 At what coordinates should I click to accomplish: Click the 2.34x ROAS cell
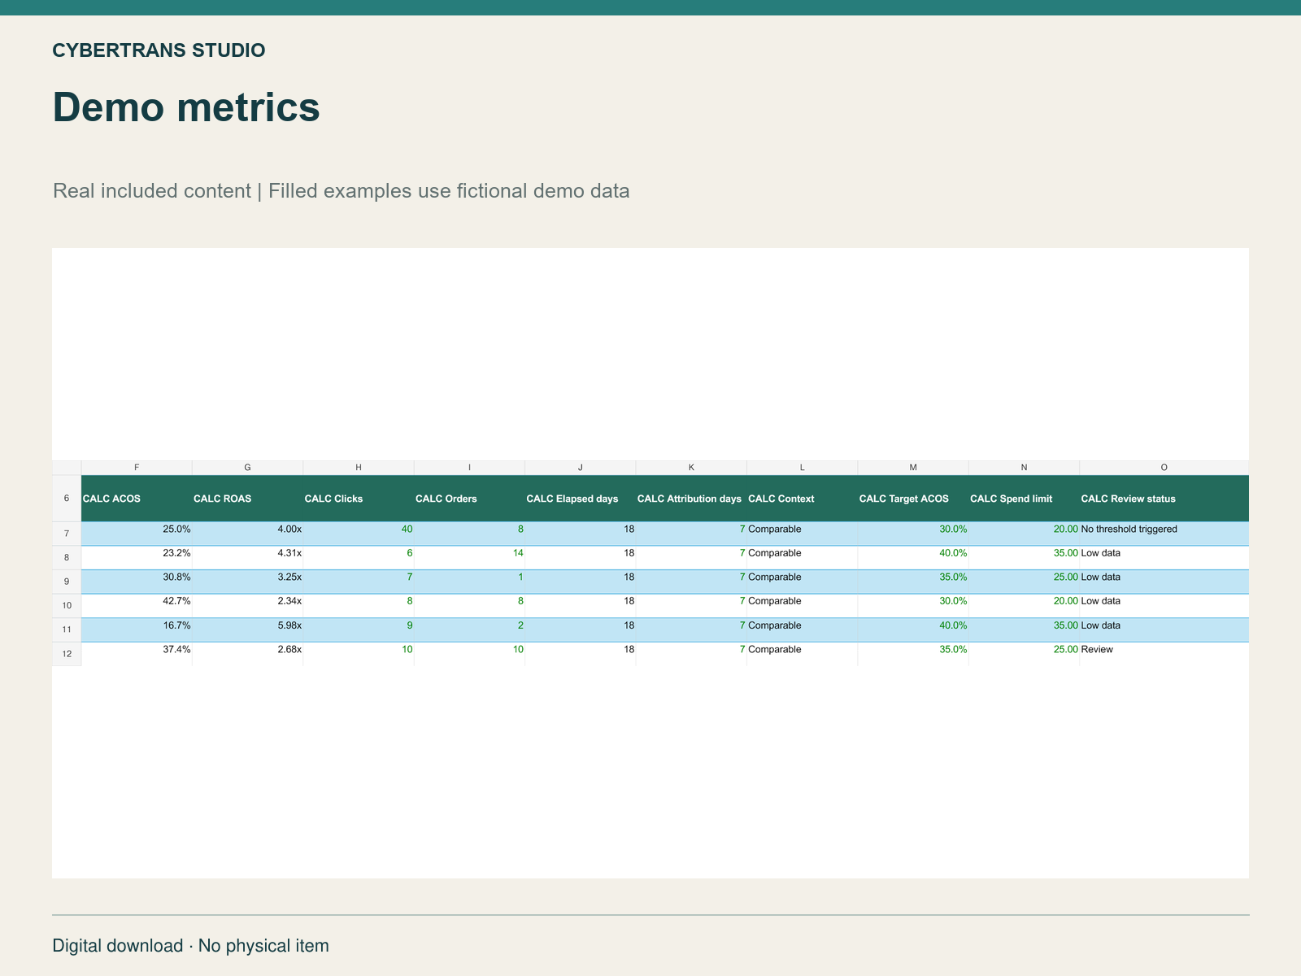247,606
